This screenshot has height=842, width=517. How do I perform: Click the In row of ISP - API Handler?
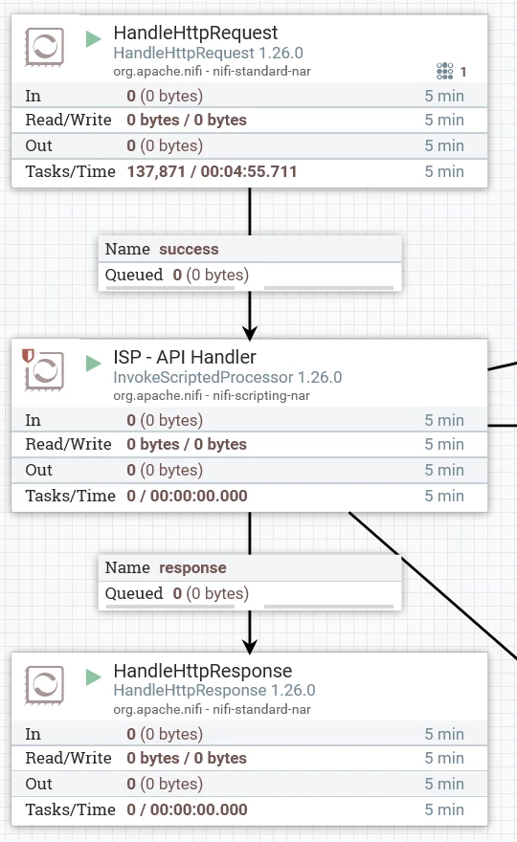pos(249,420)
